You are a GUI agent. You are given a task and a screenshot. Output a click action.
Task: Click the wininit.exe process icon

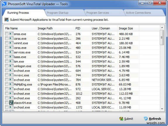pyautogui.click(x=11, y=43)
